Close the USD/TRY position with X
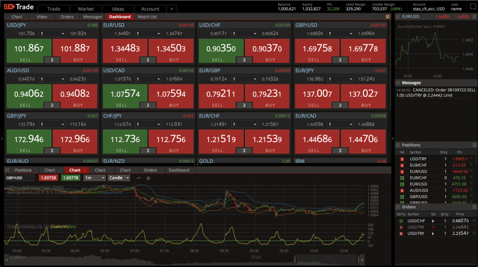 pos(471,158)
